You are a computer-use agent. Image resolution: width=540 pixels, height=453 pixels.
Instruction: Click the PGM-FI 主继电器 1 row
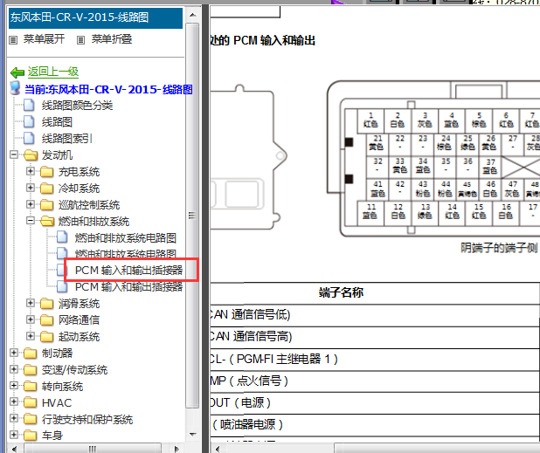click(375, 360)
